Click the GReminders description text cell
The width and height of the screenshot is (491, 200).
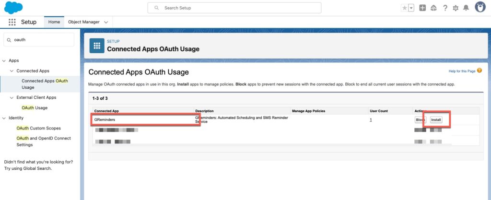pos(242,119)
